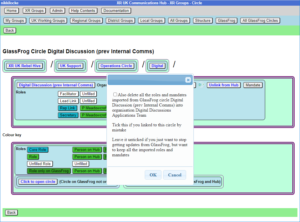Confirm the dialog with OK
Image resolution: width=300 pixels, height=222 pixels.
pos(153,175)
